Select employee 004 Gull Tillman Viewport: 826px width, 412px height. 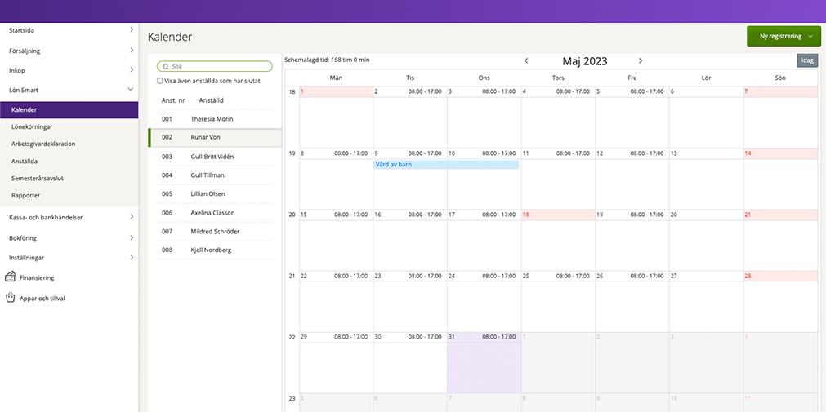215,175
